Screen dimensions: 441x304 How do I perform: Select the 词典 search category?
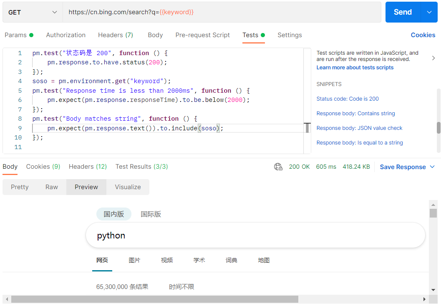232,261
